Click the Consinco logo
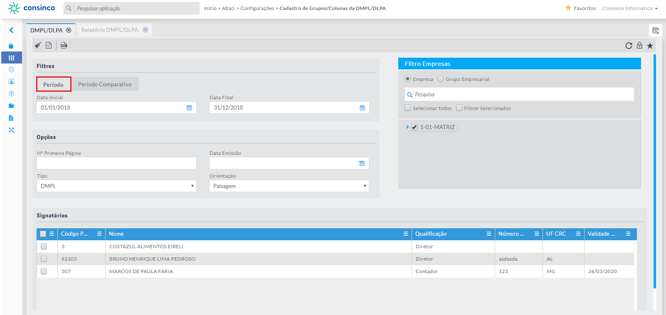The width and height of the screenshot is (666, 315). (32, 8)
